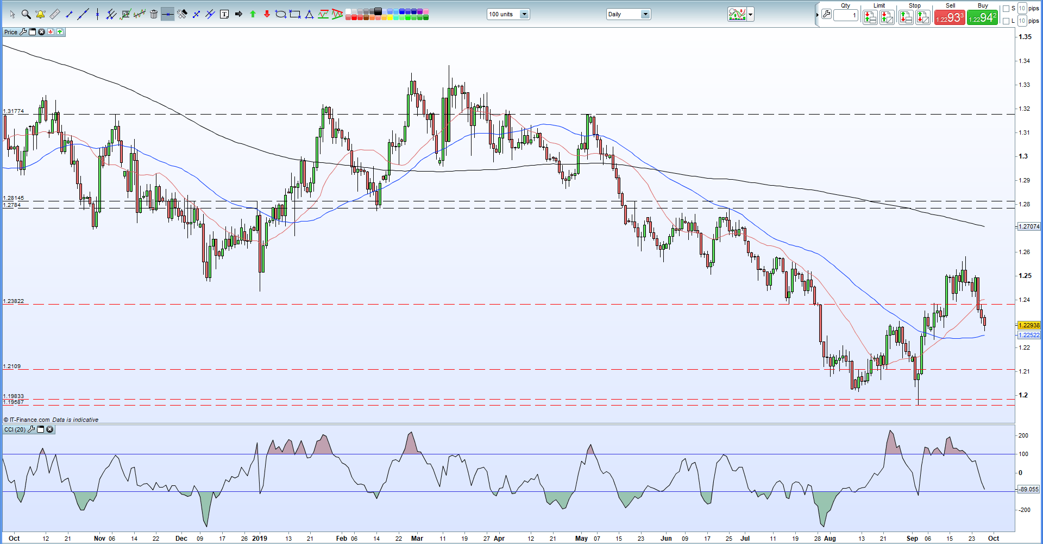The image size is (1043, 544).
Task: Pick the yellow color swatch
Action: [x=390, y=17]
